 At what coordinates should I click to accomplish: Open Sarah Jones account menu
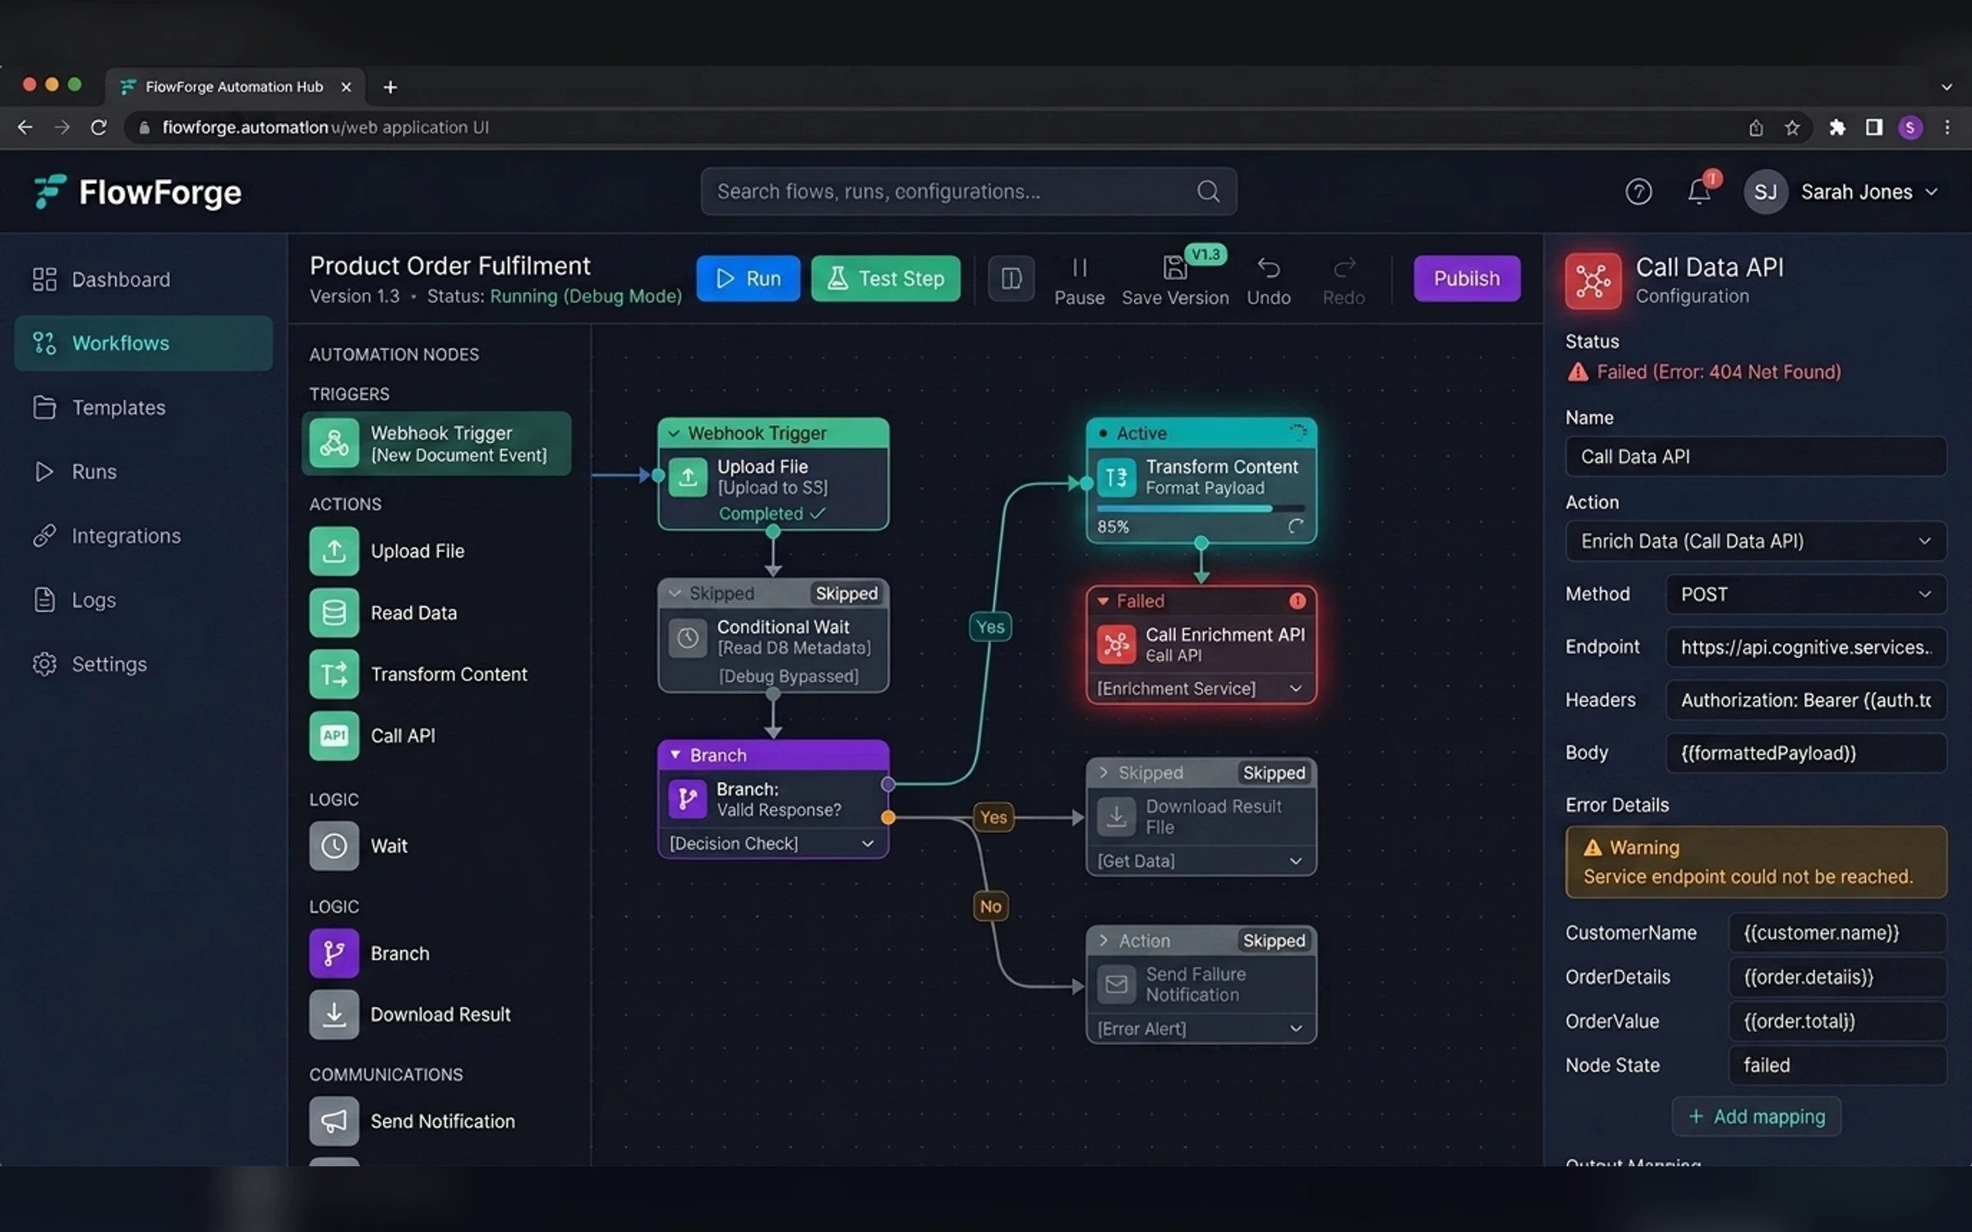pyautogui.click(x=1842, y=192)
